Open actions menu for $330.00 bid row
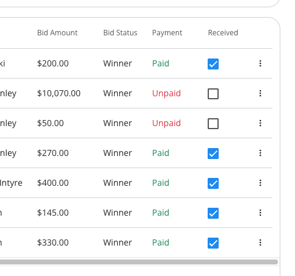Viewport: 295px width, 276px height. click(x=260, y=242)
